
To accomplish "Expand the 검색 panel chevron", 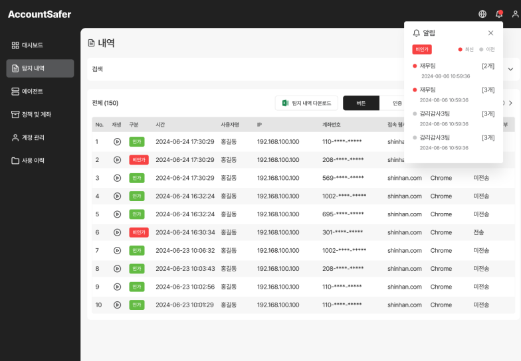I will tap(510, 69).
